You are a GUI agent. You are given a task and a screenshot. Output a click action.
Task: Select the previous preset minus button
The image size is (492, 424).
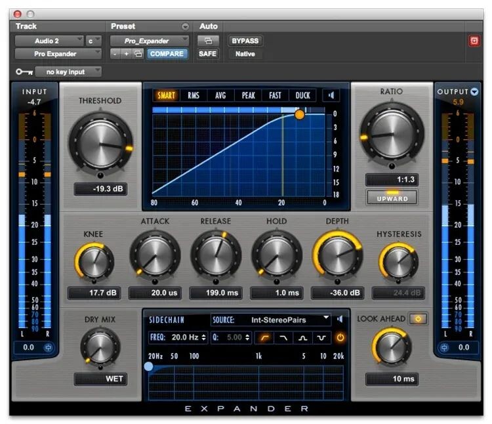[x=115, y=54]
